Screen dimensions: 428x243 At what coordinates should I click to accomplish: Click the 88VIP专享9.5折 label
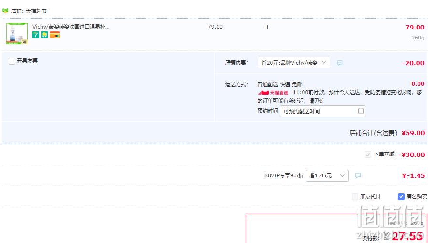pyautogui.click(x=284, y=175)
